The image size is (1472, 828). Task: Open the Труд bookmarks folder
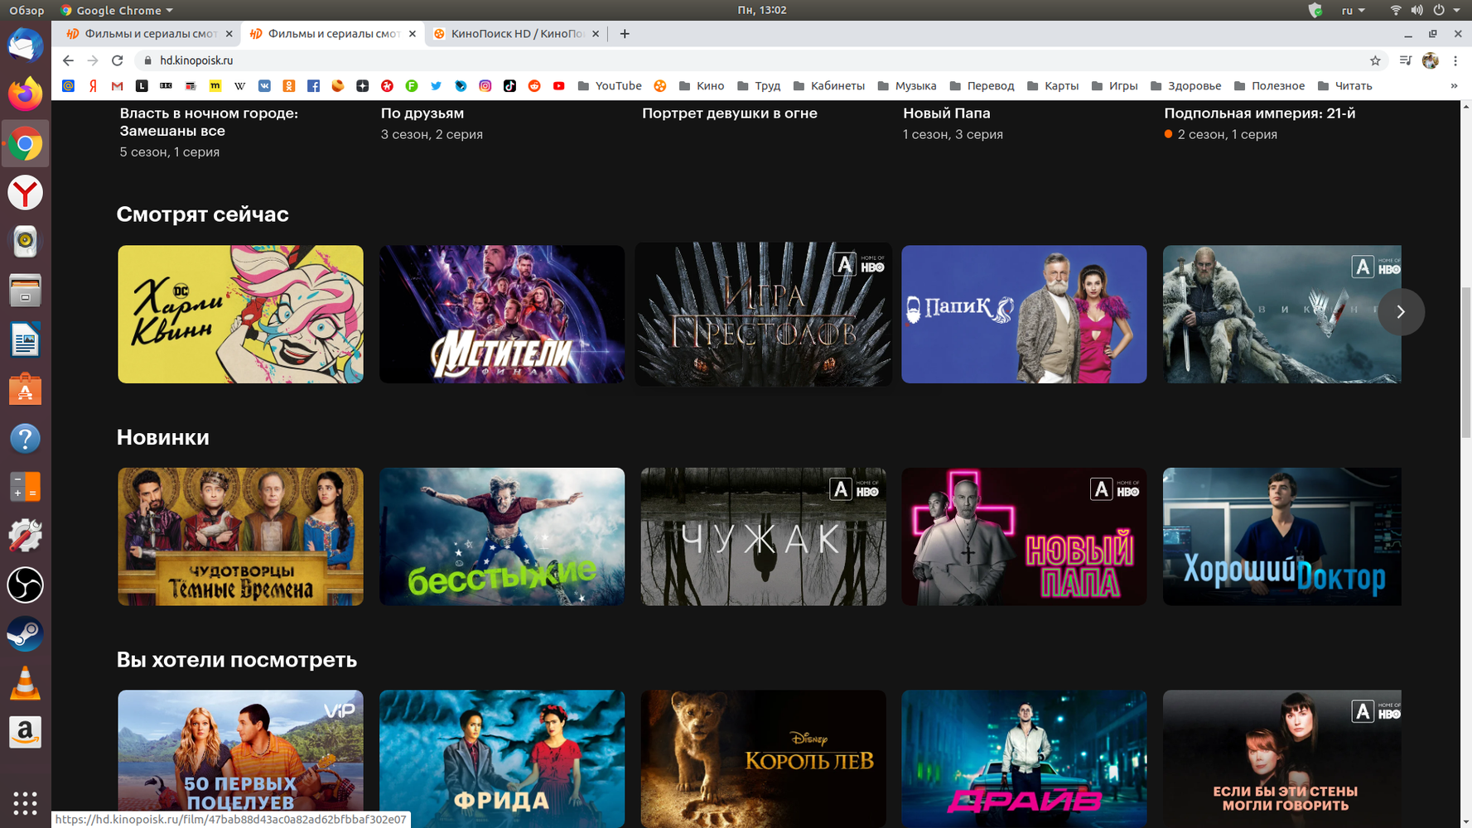pyautogui.click(x=759, y=86)
